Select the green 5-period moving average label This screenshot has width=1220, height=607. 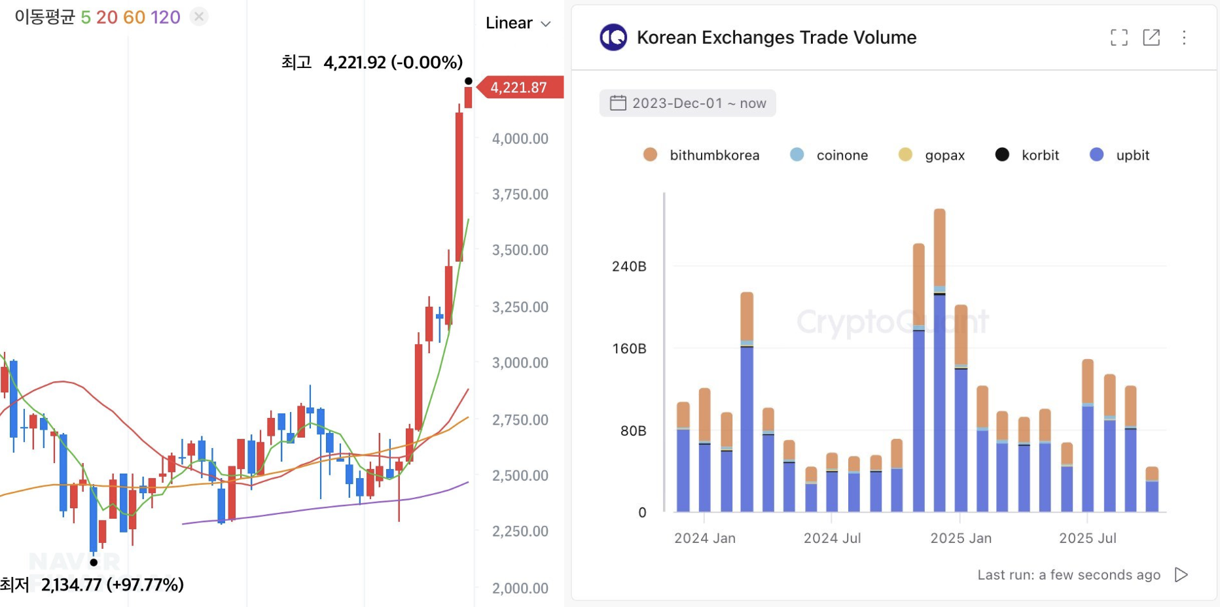[84, 16]
